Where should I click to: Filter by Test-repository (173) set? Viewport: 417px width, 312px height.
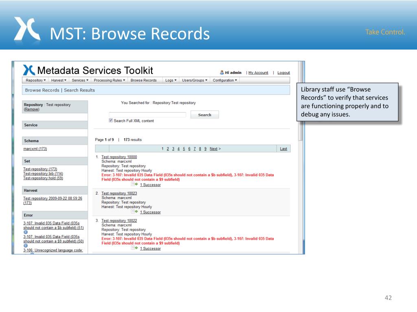coord(40,169)
